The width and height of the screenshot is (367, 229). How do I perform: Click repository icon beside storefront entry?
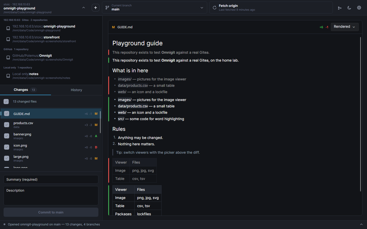[8, 39]
